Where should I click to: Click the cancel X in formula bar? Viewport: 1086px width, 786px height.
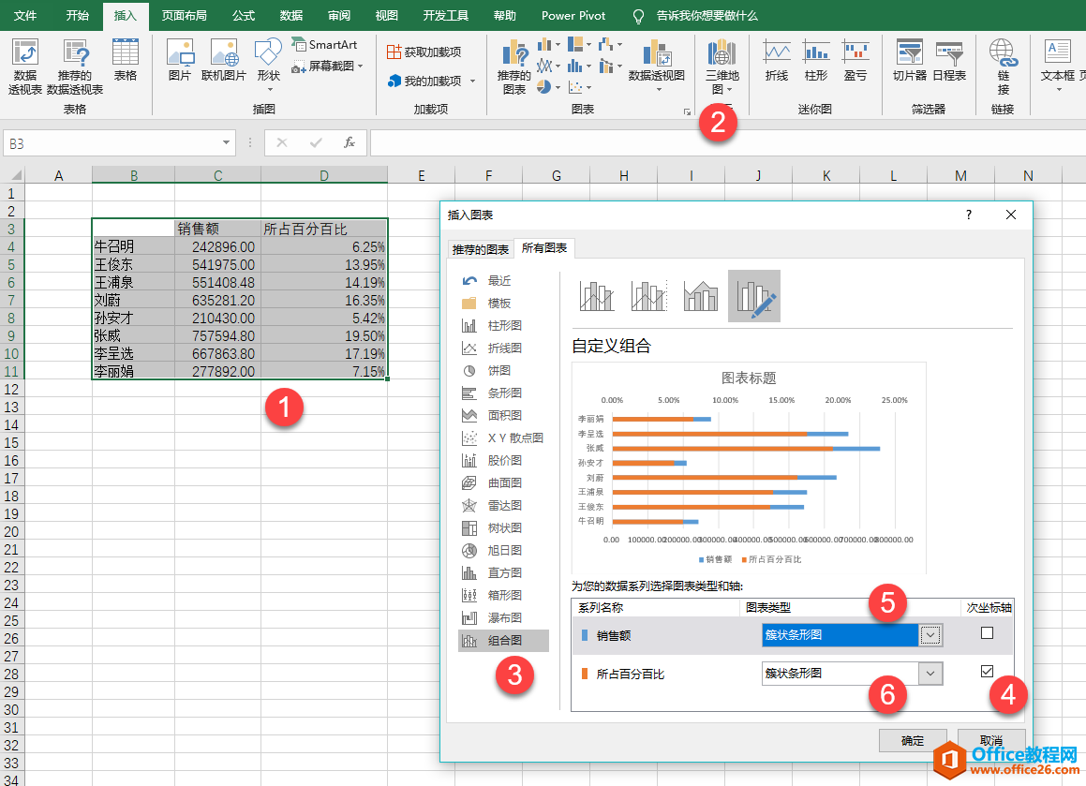point(282,142)
